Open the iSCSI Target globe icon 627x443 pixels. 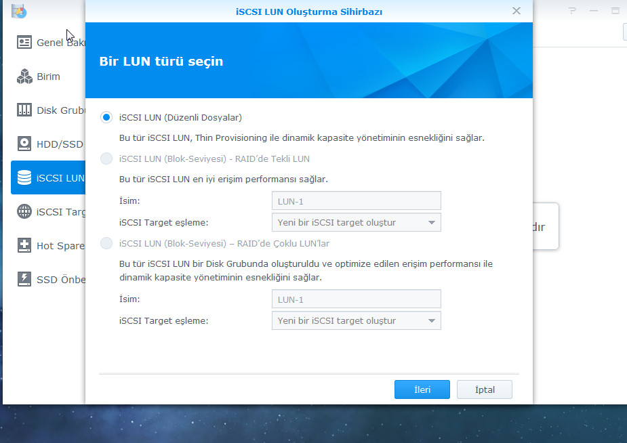coord(24,211)
